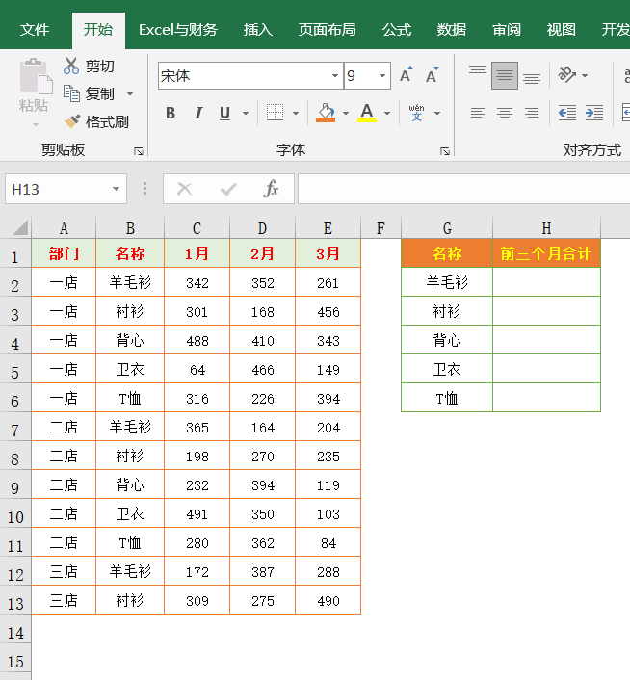Toggle middle vertical alignment button
This screenshot has width=630, height=680.
tap(504, 75)
